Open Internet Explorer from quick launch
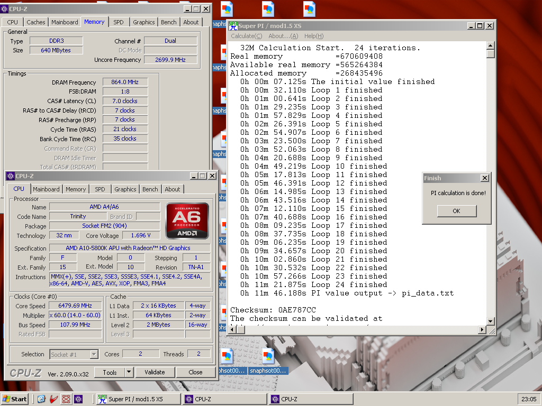This screenshot has width=542, height=406. [41, 399]
